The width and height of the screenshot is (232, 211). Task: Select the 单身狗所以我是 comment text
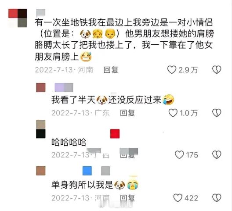[x=95, y=185]
